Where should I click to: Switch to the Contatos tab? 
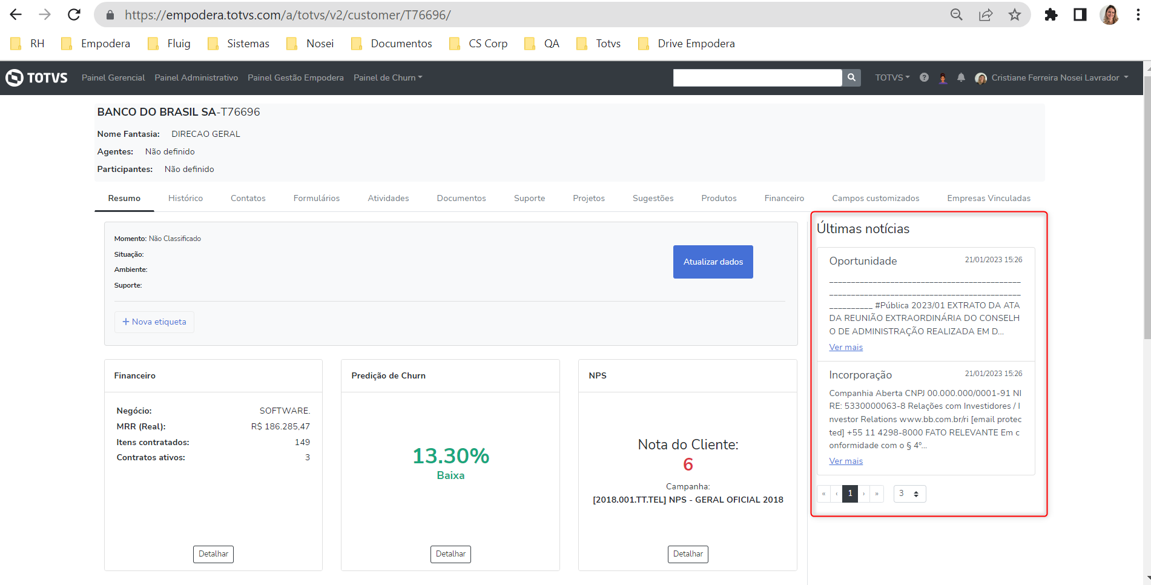[x=248, y=198]
